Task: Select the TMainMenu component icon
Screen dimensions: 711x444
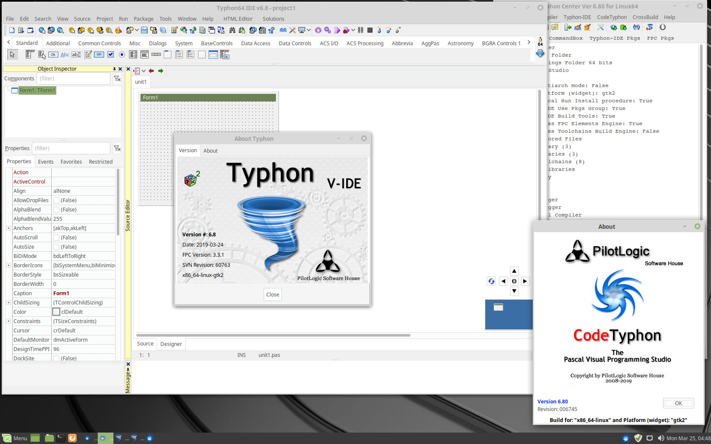Action: click(x=30, y=54)
